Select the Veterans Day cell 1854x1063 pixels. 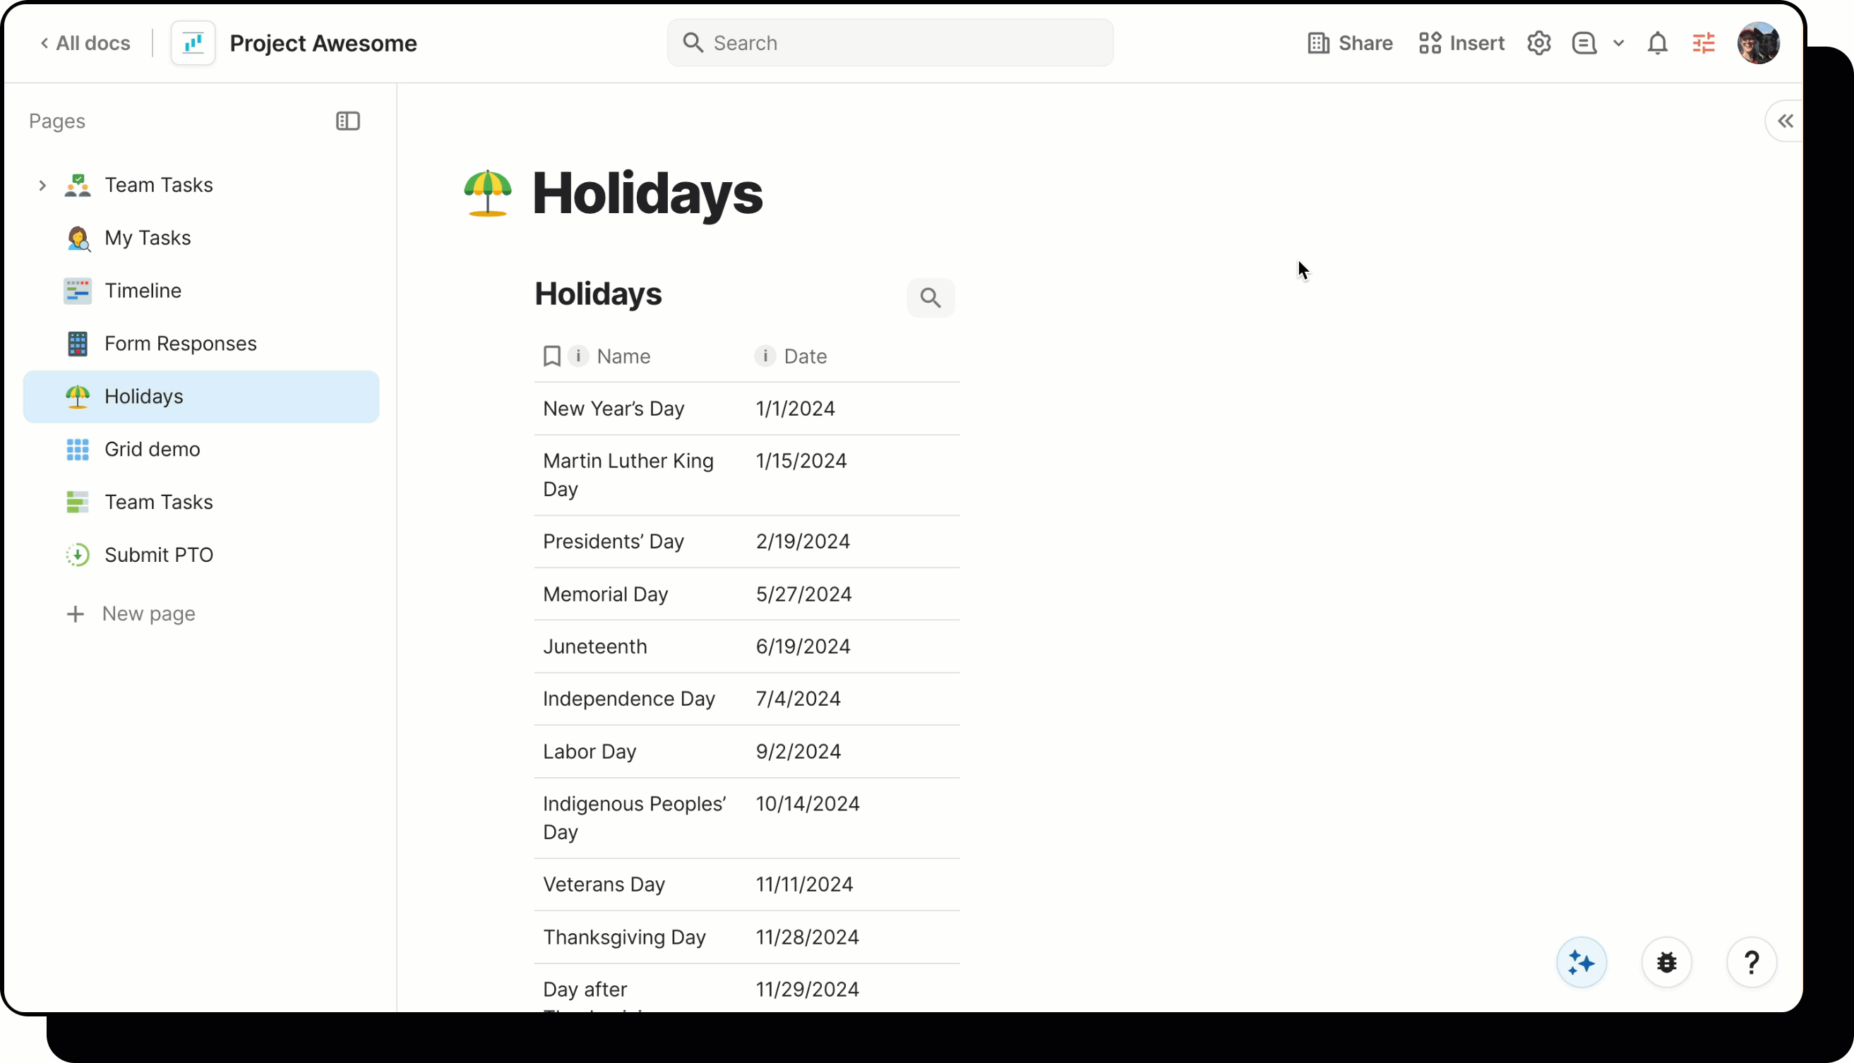[640, 885]
